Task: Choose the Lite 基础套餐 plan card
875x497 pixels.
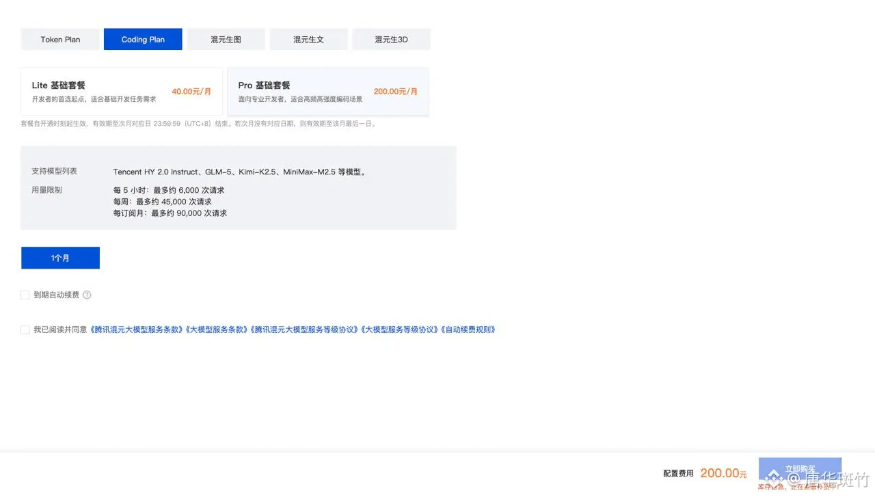Action: pyautogui.click(x=122, y=92)
